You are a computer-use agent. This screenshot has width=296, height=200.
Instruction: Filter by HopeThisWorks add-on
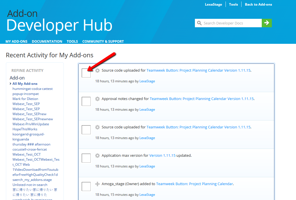[25, 129]
